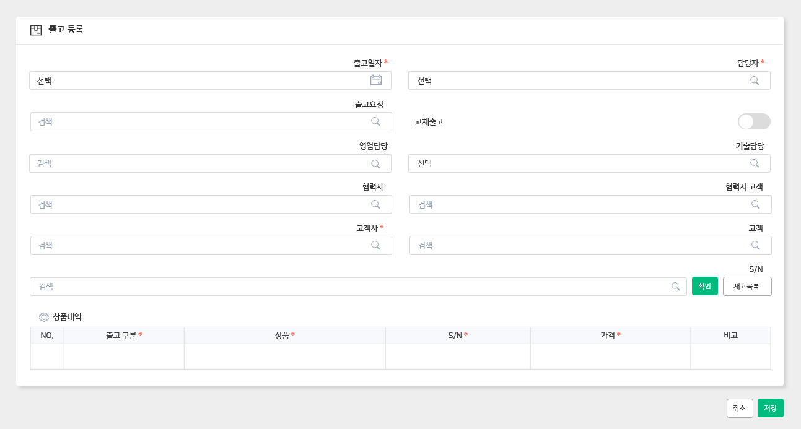Focus the 고객 search input
This screenshot has height=429, width=801.
click(590, 245)
